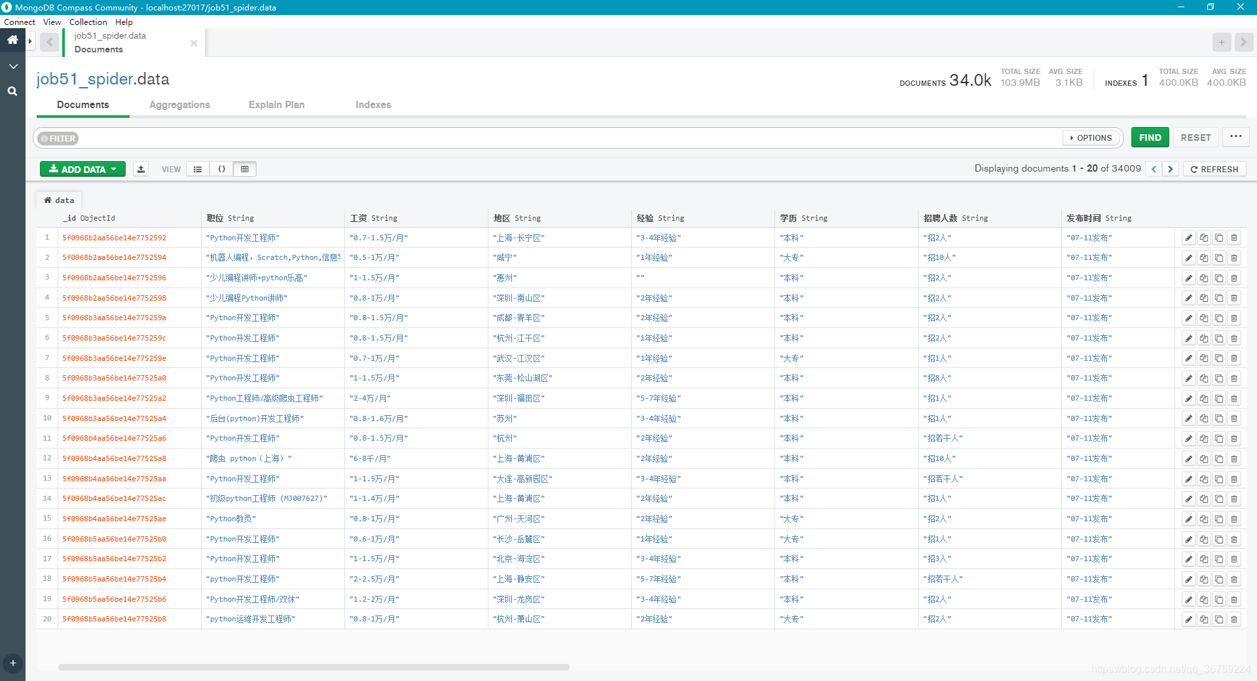Screen dimensions: 1257x681
Task: Open the sidebar search icon
Action: pos(12,92)
